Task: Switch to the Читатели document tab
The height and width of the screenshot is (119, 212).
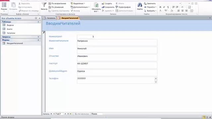Action: coord(49,18)
